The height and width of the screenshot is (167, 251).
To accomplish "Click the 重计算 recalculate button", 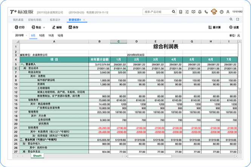I will click(214, 27).
